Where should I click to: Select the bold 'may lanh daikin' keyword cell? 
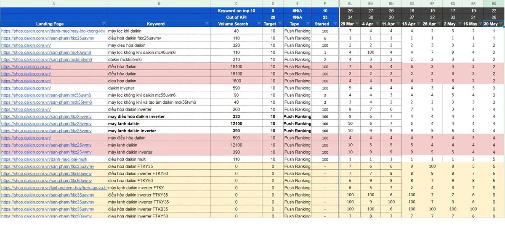point(159,124)
